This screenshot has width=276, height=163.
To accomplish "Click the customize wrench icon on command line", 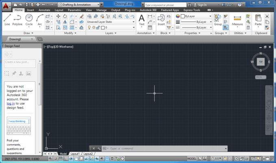I will tap(99, 148).
